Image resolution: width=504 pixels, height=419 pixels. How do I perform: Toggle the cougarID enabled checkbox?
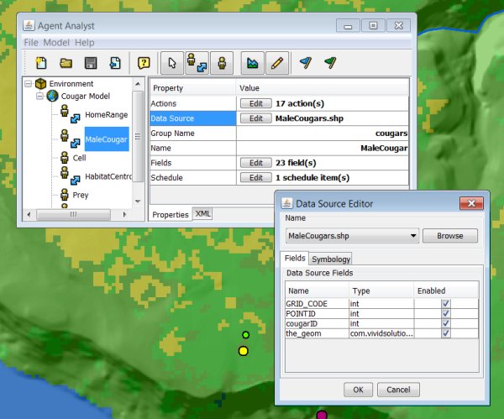pos(446,323)
